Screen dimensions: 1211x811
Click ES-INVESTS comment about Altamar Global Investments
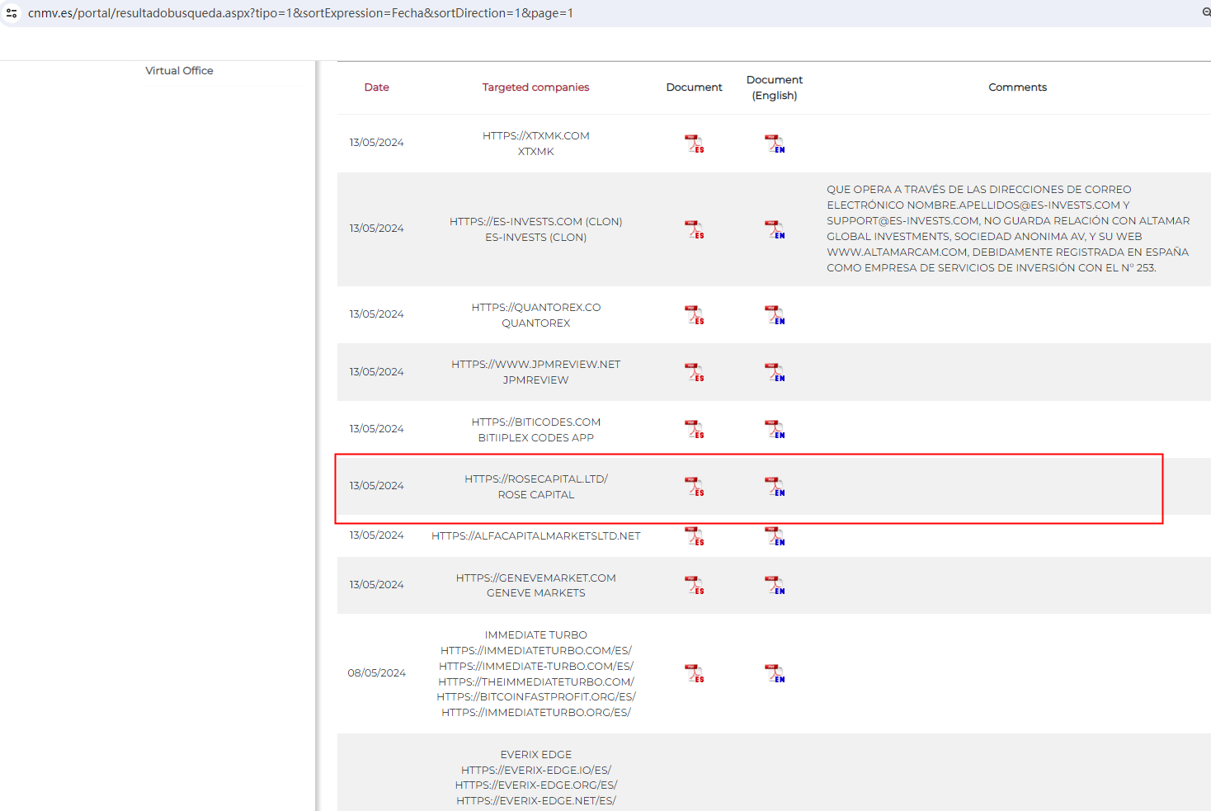(x=1008, y=229)
